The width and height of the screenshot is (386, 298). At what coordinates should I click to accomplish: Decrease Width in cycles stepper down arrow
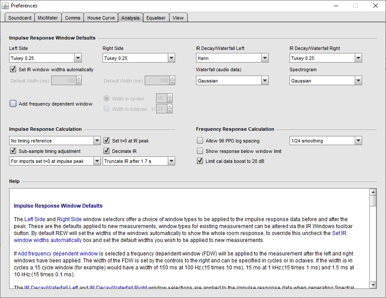click(x=170, y=101)
